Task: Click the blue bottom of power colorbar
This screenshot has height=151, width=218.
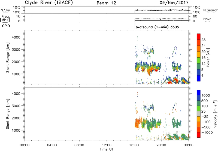Action: point(199,78)
